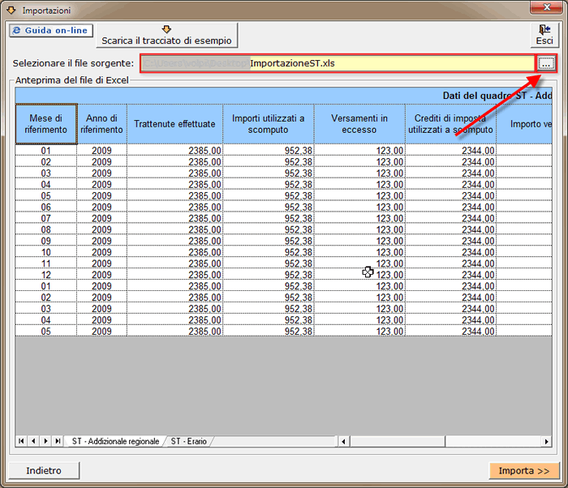Click the source file path field
568x488 pixels.
point(338,63)
